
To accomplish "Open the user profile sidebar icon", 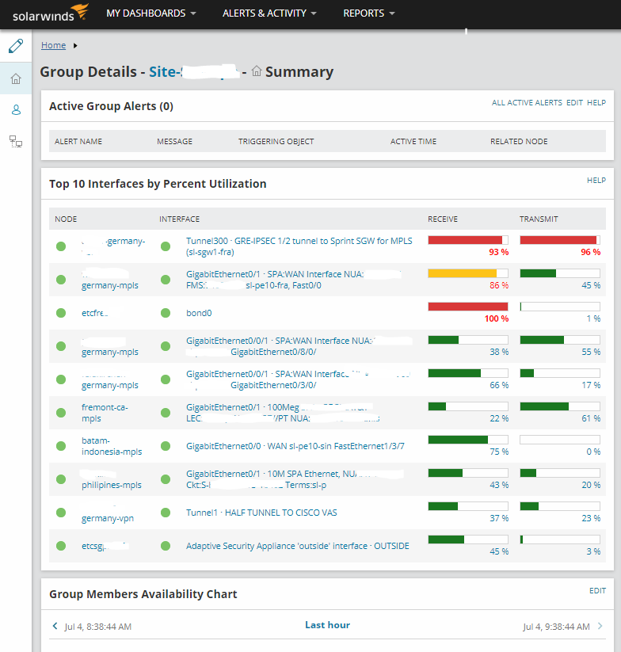I will [x=16, y=110].
